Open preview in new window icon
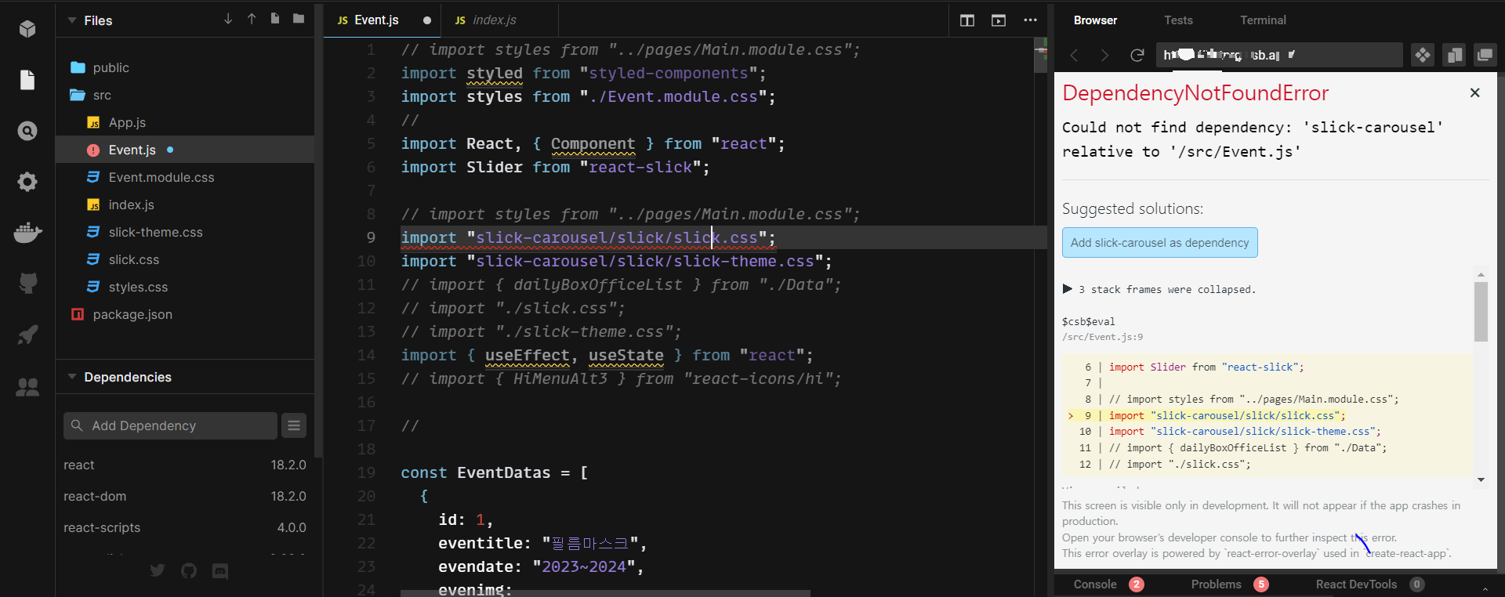 1485,55
